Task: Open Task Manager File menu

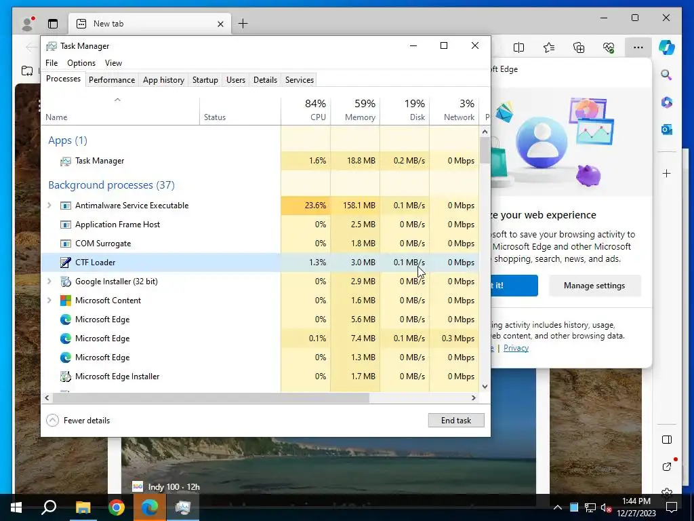Action: [52, 63]
